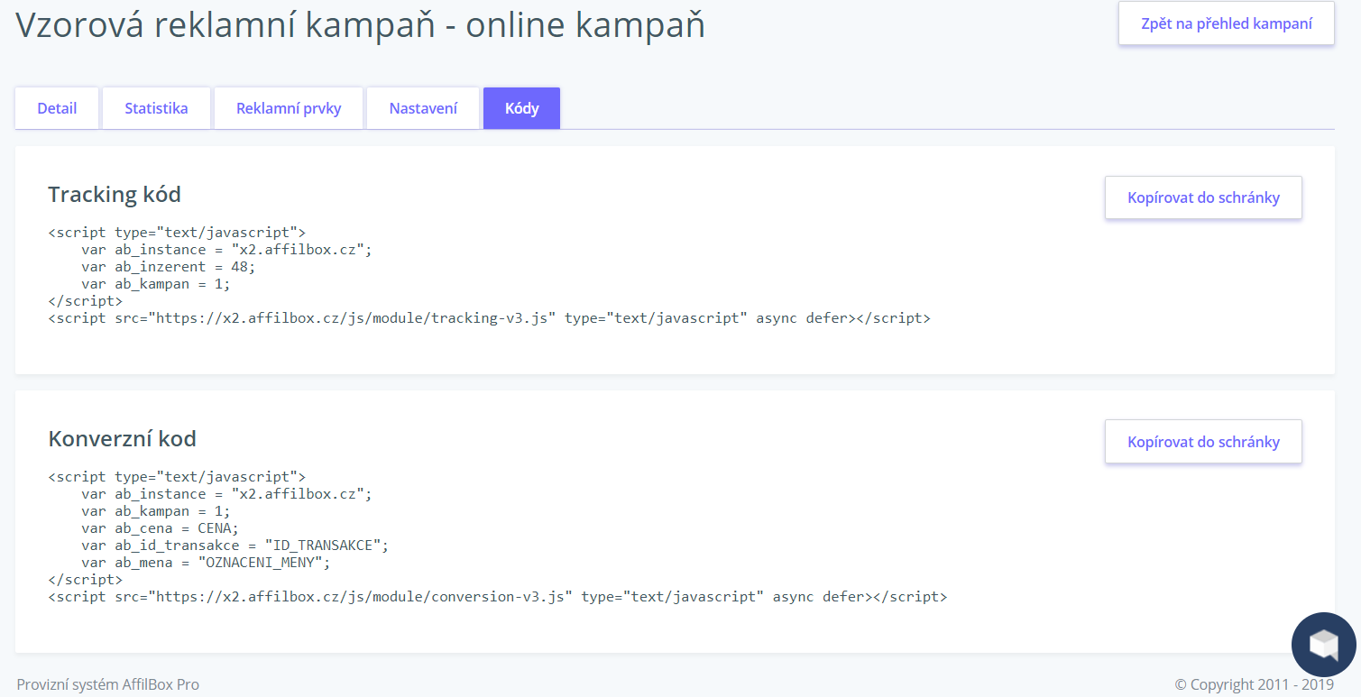
Task: Open the chat widget icon
Action: 1323,645
